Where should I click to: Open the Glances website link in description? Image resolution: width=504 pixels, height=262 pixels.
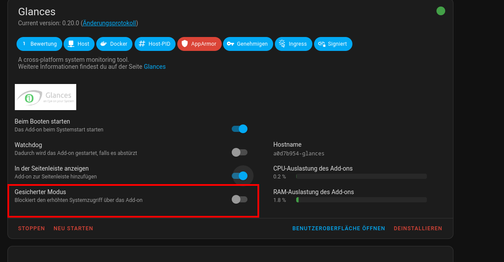tap(155, 67)
